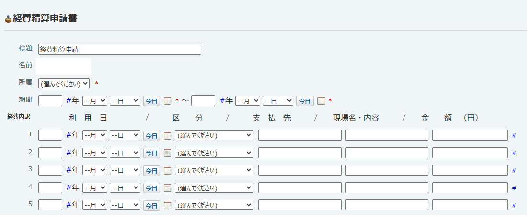Expand the 所属 department dropdown
The width and height of the screenshot is (527, 220).
click(x=64, y=83)
